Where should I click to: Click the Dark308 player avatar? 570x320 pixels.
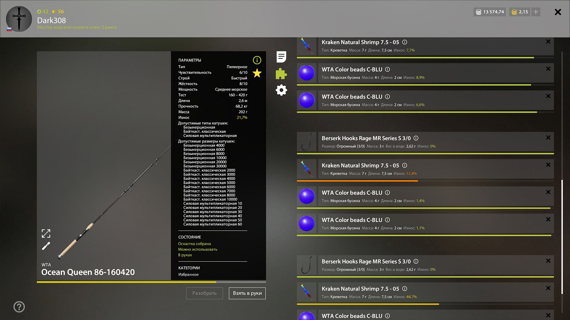19,19
